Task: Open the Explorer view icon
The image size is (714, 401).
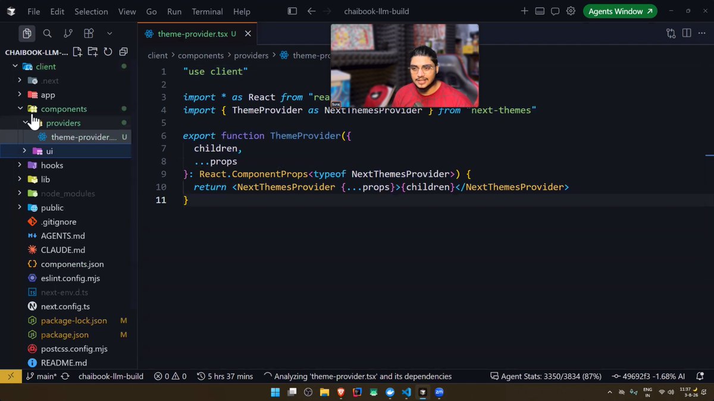Action: [x=27, y=33]
